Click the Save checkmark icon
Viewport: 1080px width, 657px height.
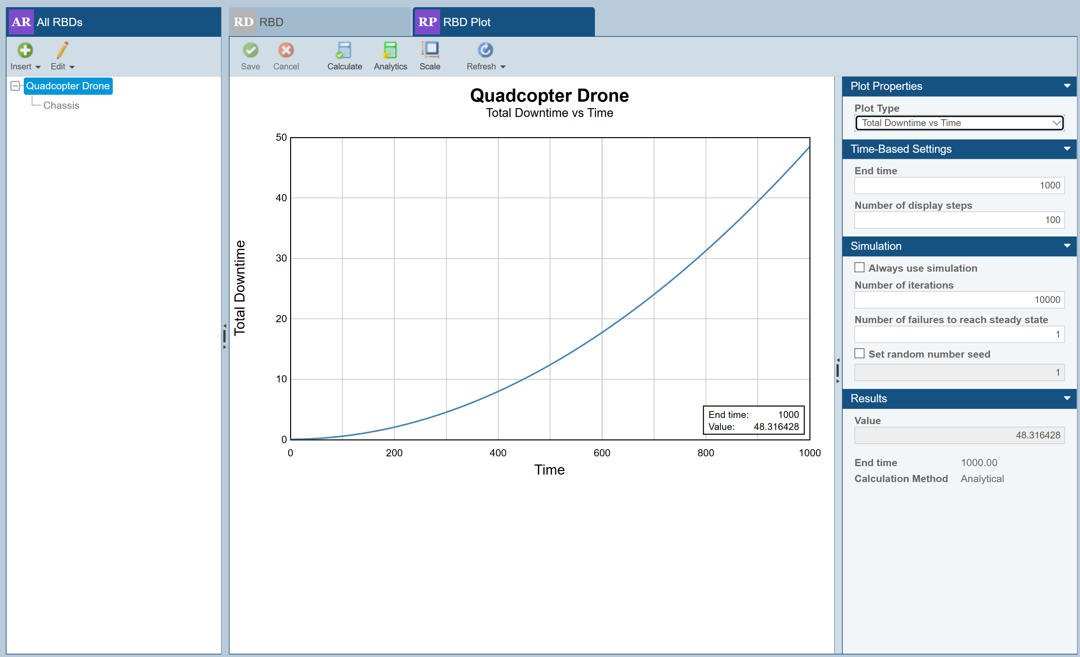tap(250, 50)
